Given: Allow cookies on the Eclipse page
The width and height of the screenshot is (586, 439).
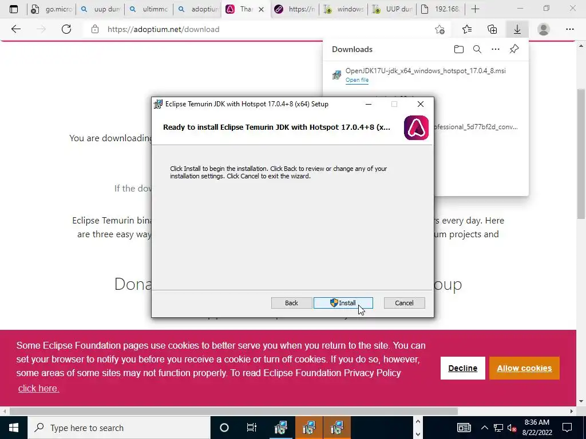Looking at the screenshot, I should pyautogui.click(x=524, y=368).
